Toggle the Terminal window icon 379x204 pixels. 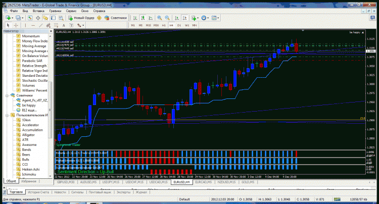pyautogui.click(x=53, y=18)
